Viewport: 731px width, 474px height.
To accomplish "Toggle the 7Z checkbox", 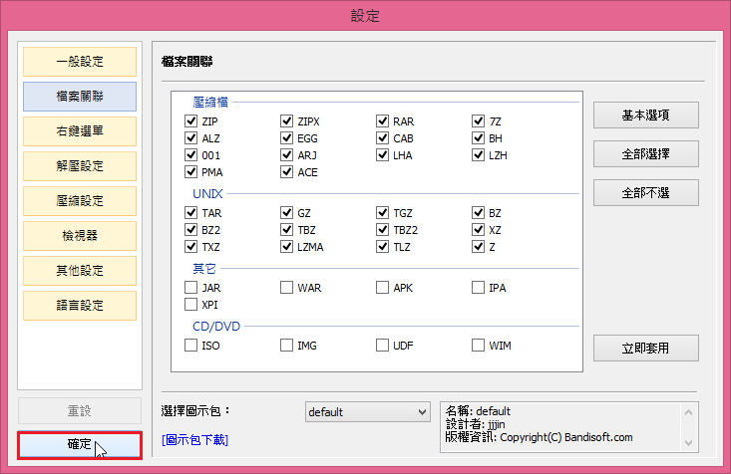I will pyautogui.click(x=478, y=121).
